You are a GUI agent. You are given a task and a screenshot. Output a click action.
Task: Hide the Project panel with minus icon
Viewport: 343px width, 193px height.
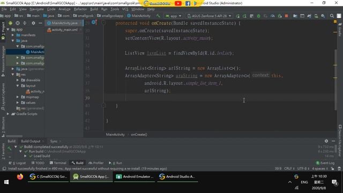40,23
